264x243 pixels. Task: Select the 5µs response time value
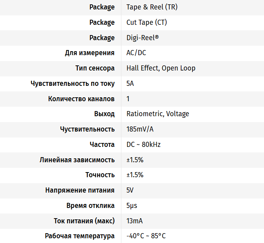pos(132,206)
